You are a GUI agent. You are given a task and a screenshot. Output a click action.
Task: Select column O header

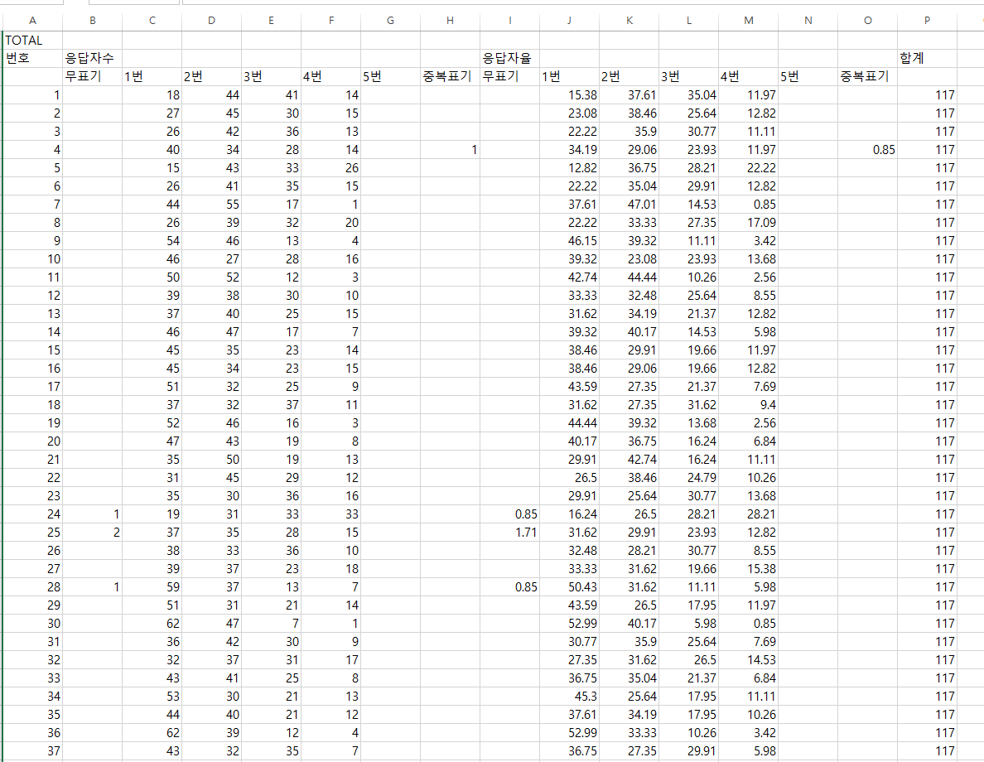[867, 21]
